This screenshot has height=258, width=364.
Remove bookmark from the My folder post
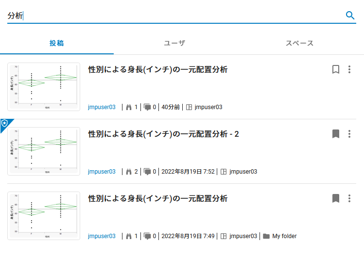point(336,198)
